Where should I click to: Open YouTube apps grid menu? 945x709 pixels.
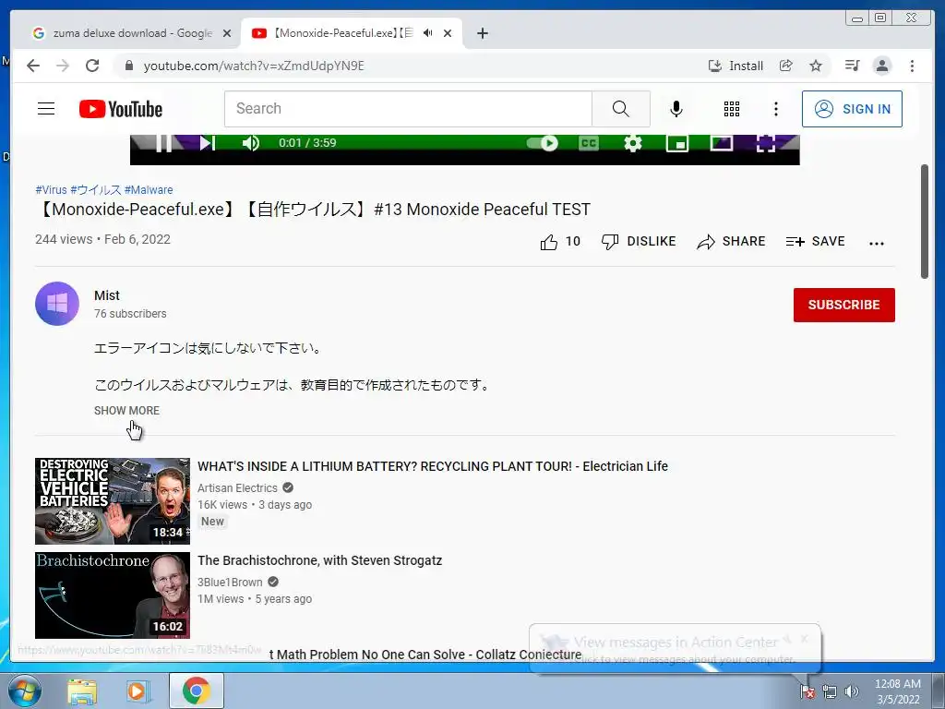(x=732, y=109)
